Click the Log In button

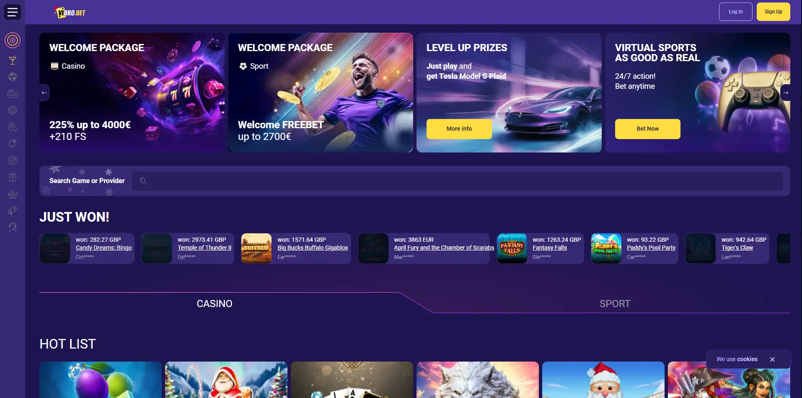(735, 12)
